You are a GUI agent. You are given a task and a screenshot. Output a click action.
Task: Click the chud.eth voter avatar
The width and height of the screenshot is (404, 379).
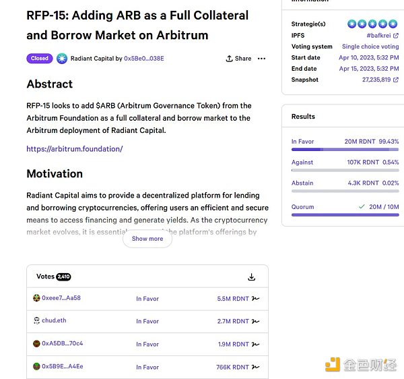(x=36, y=321)
